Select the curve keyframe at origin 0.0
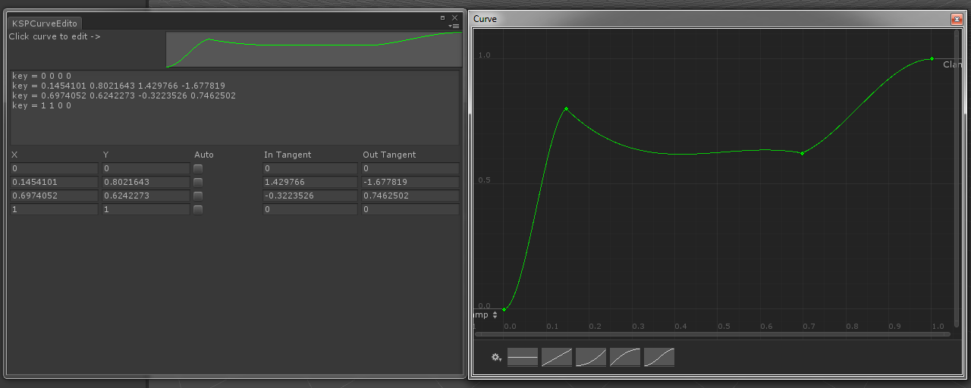Image resolution: width=971 pixels, height=388 pixels. click(504, 309)
